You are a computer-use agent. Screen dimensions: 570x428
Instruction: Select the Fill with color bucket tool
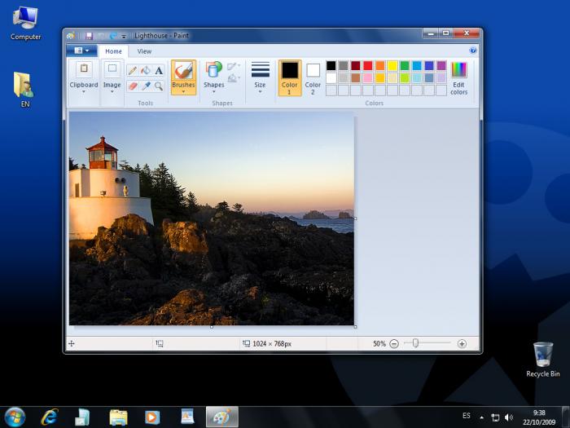(x=145, y=71)
